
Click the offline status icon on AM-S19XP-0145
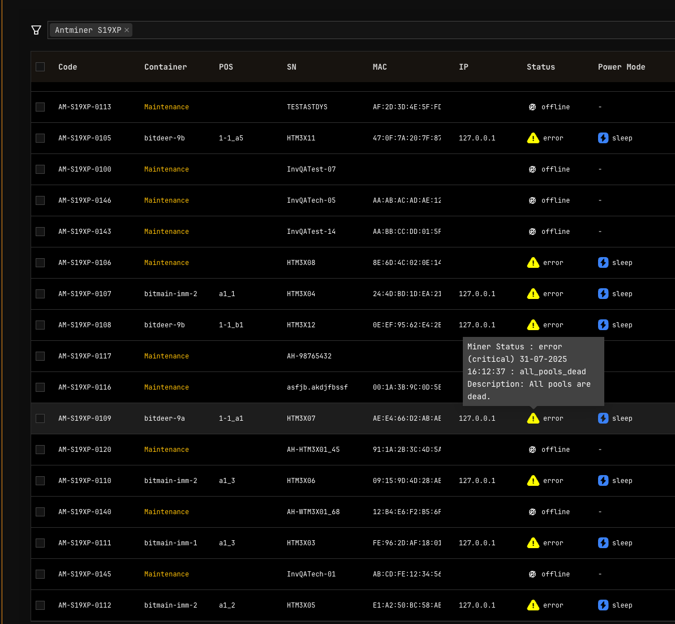(x=532, y=574)
